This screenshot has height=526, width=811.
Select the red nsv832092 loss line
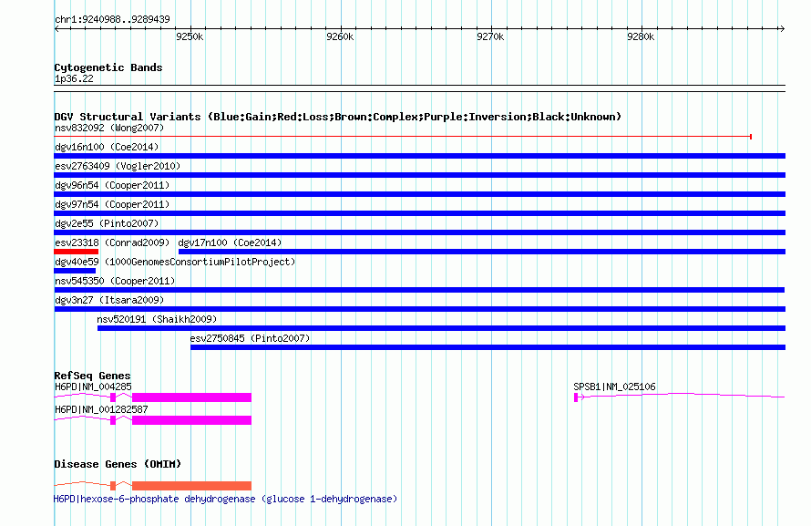[x=403, y=137]
